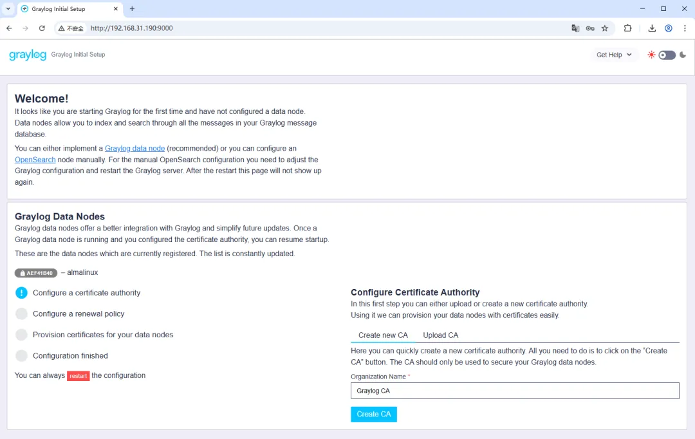Click the Configure Certificate Authority heading
The image size is (695, 439).
point(415,292)
